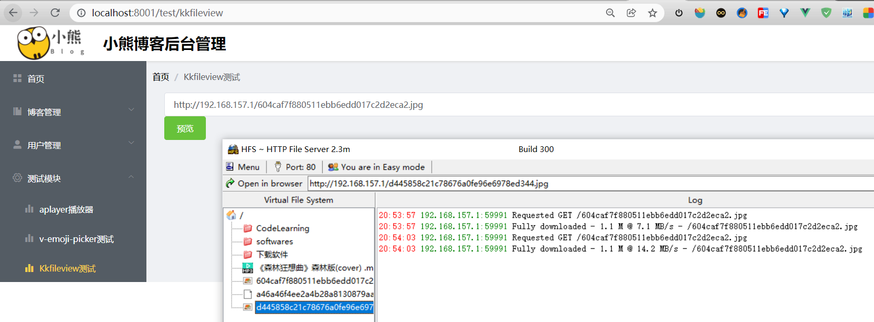Image resolution: width=874 pixels, height=322 pixels.
Task: Click the zoom magnifier icon in the address bar
Action: [610, 13]
